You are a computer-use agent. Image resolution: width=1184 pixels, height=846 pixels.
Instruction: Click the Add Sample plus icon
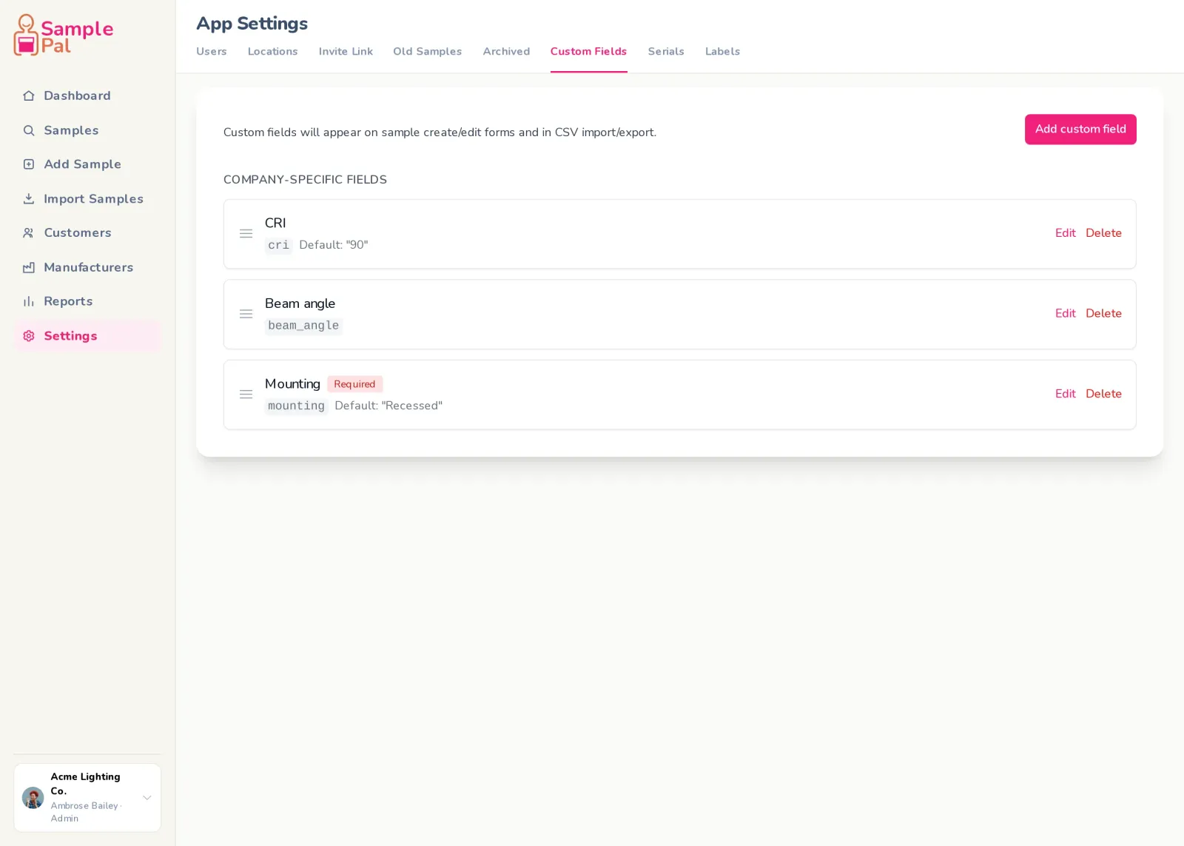[x=29, y=164]
